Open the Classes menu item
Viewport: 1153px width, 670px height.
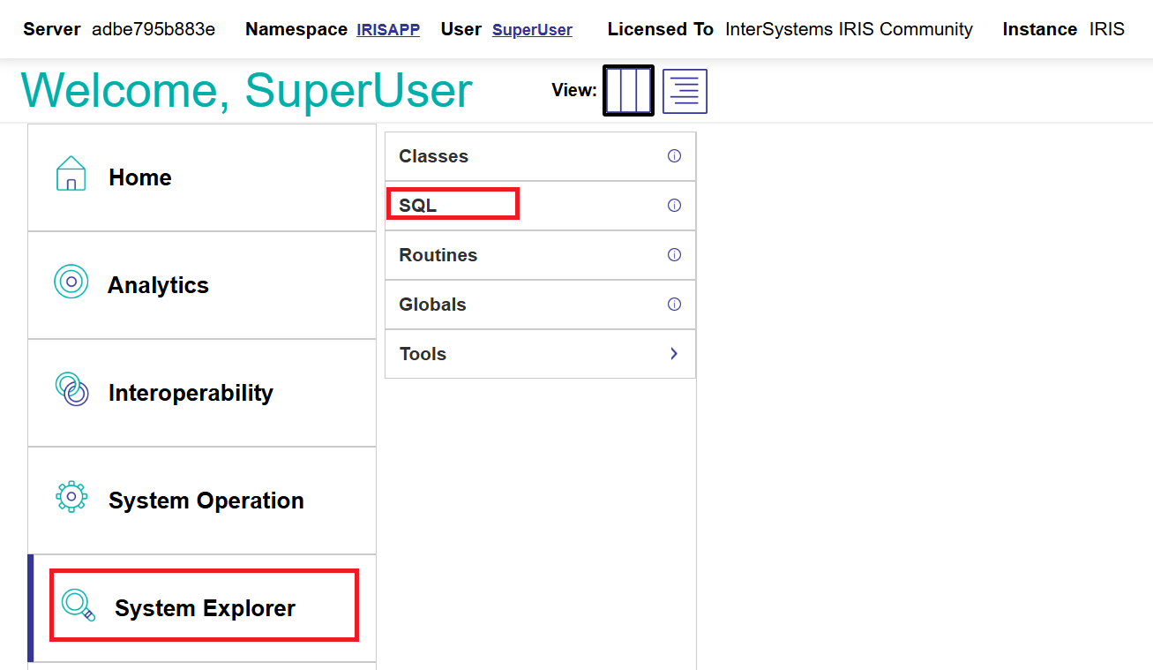[x=433, y=156]
